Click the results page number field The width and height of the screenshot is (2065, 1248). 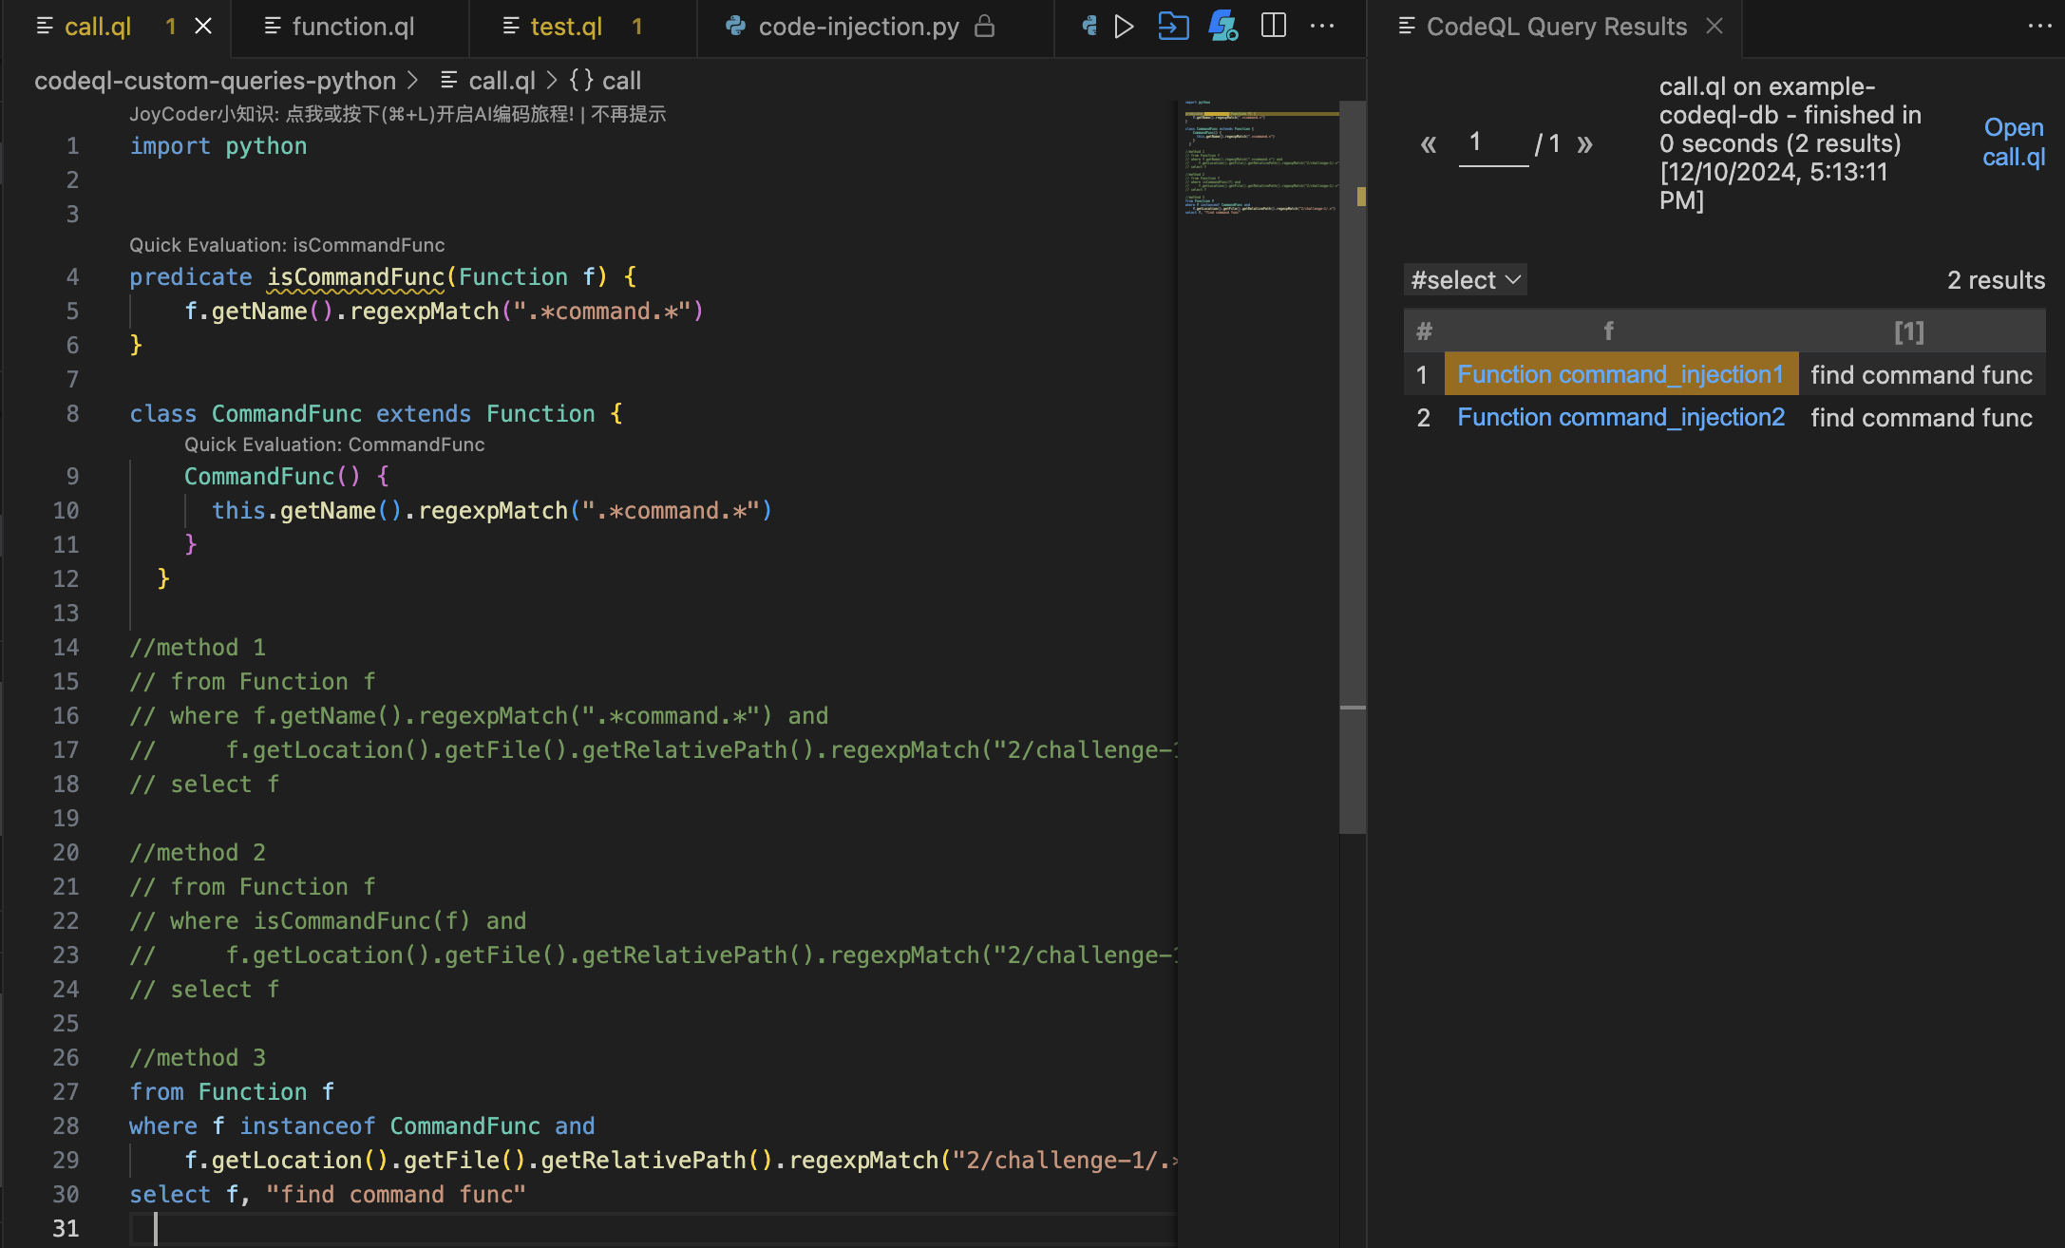(1492, 144)
